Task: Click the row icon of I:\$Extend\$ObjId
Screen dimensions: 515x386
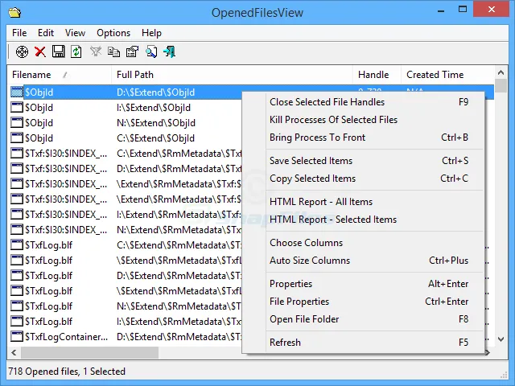Action: tap(17, 107)
